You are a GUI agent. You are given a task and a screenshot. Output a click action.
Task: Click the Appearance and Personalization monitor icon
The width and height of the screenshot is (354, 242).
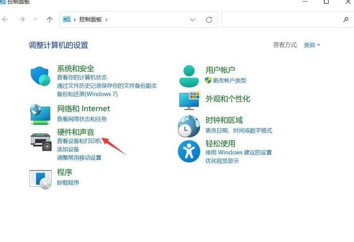(x=189, y=101)
